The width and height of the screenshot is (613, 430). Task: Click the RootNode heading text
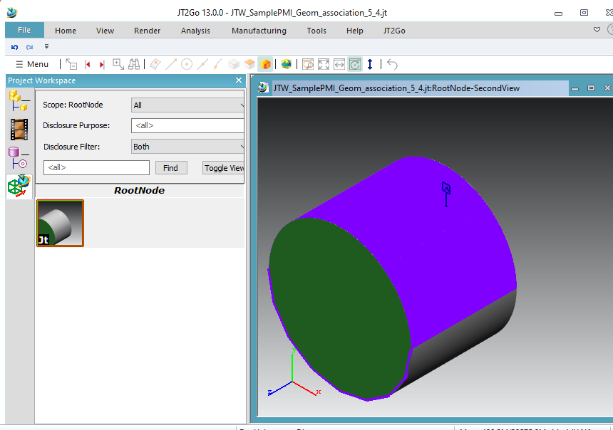(x=140, y=191)
